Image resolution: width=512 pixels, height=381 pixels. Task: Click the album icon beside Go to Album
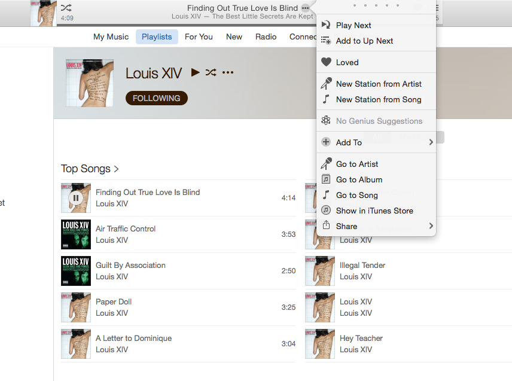pyautogui.click(x=326, y=179)
